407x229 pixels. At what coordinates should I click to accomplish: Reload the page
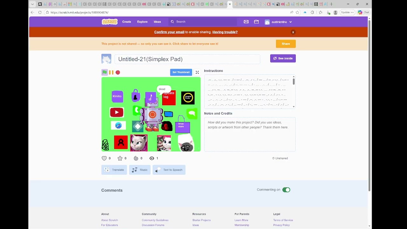point(40,12)
